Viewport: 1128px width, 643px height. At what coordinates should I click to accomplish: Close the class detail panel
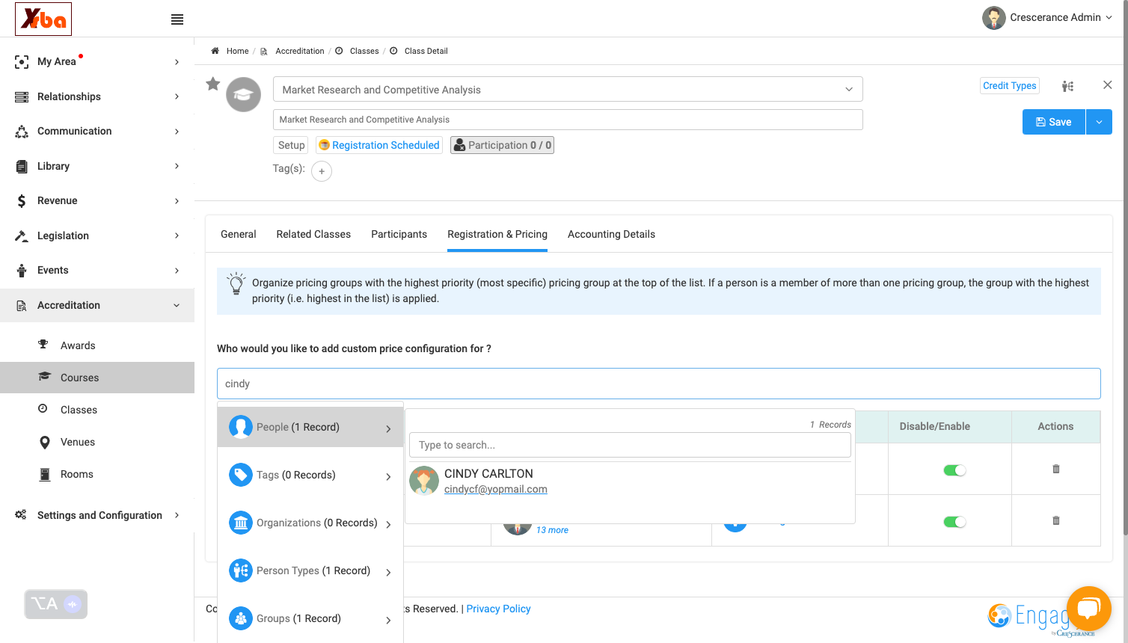coord(1108,85)
